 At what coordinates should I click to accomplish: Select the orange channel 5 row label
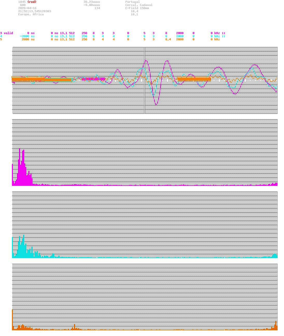pyautogui.click(x=1, y=39)
